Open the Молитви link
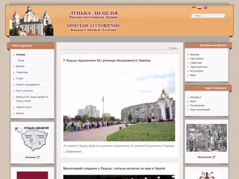This screenshot has width=239, height=179. pos(195,55)
